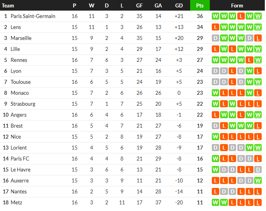Open the Strasbourg team link

[x=23, y=104]
